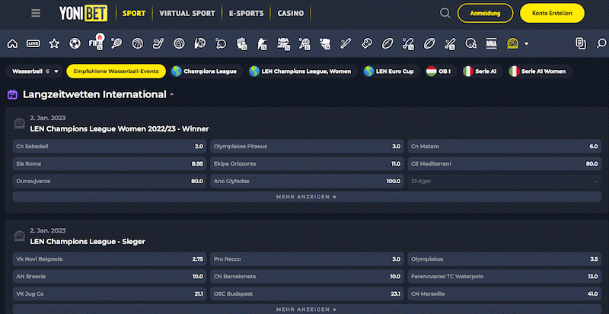Collapse Langzeitwetten International section
This screenshot has height=314, width=609.
coord(172,94)
